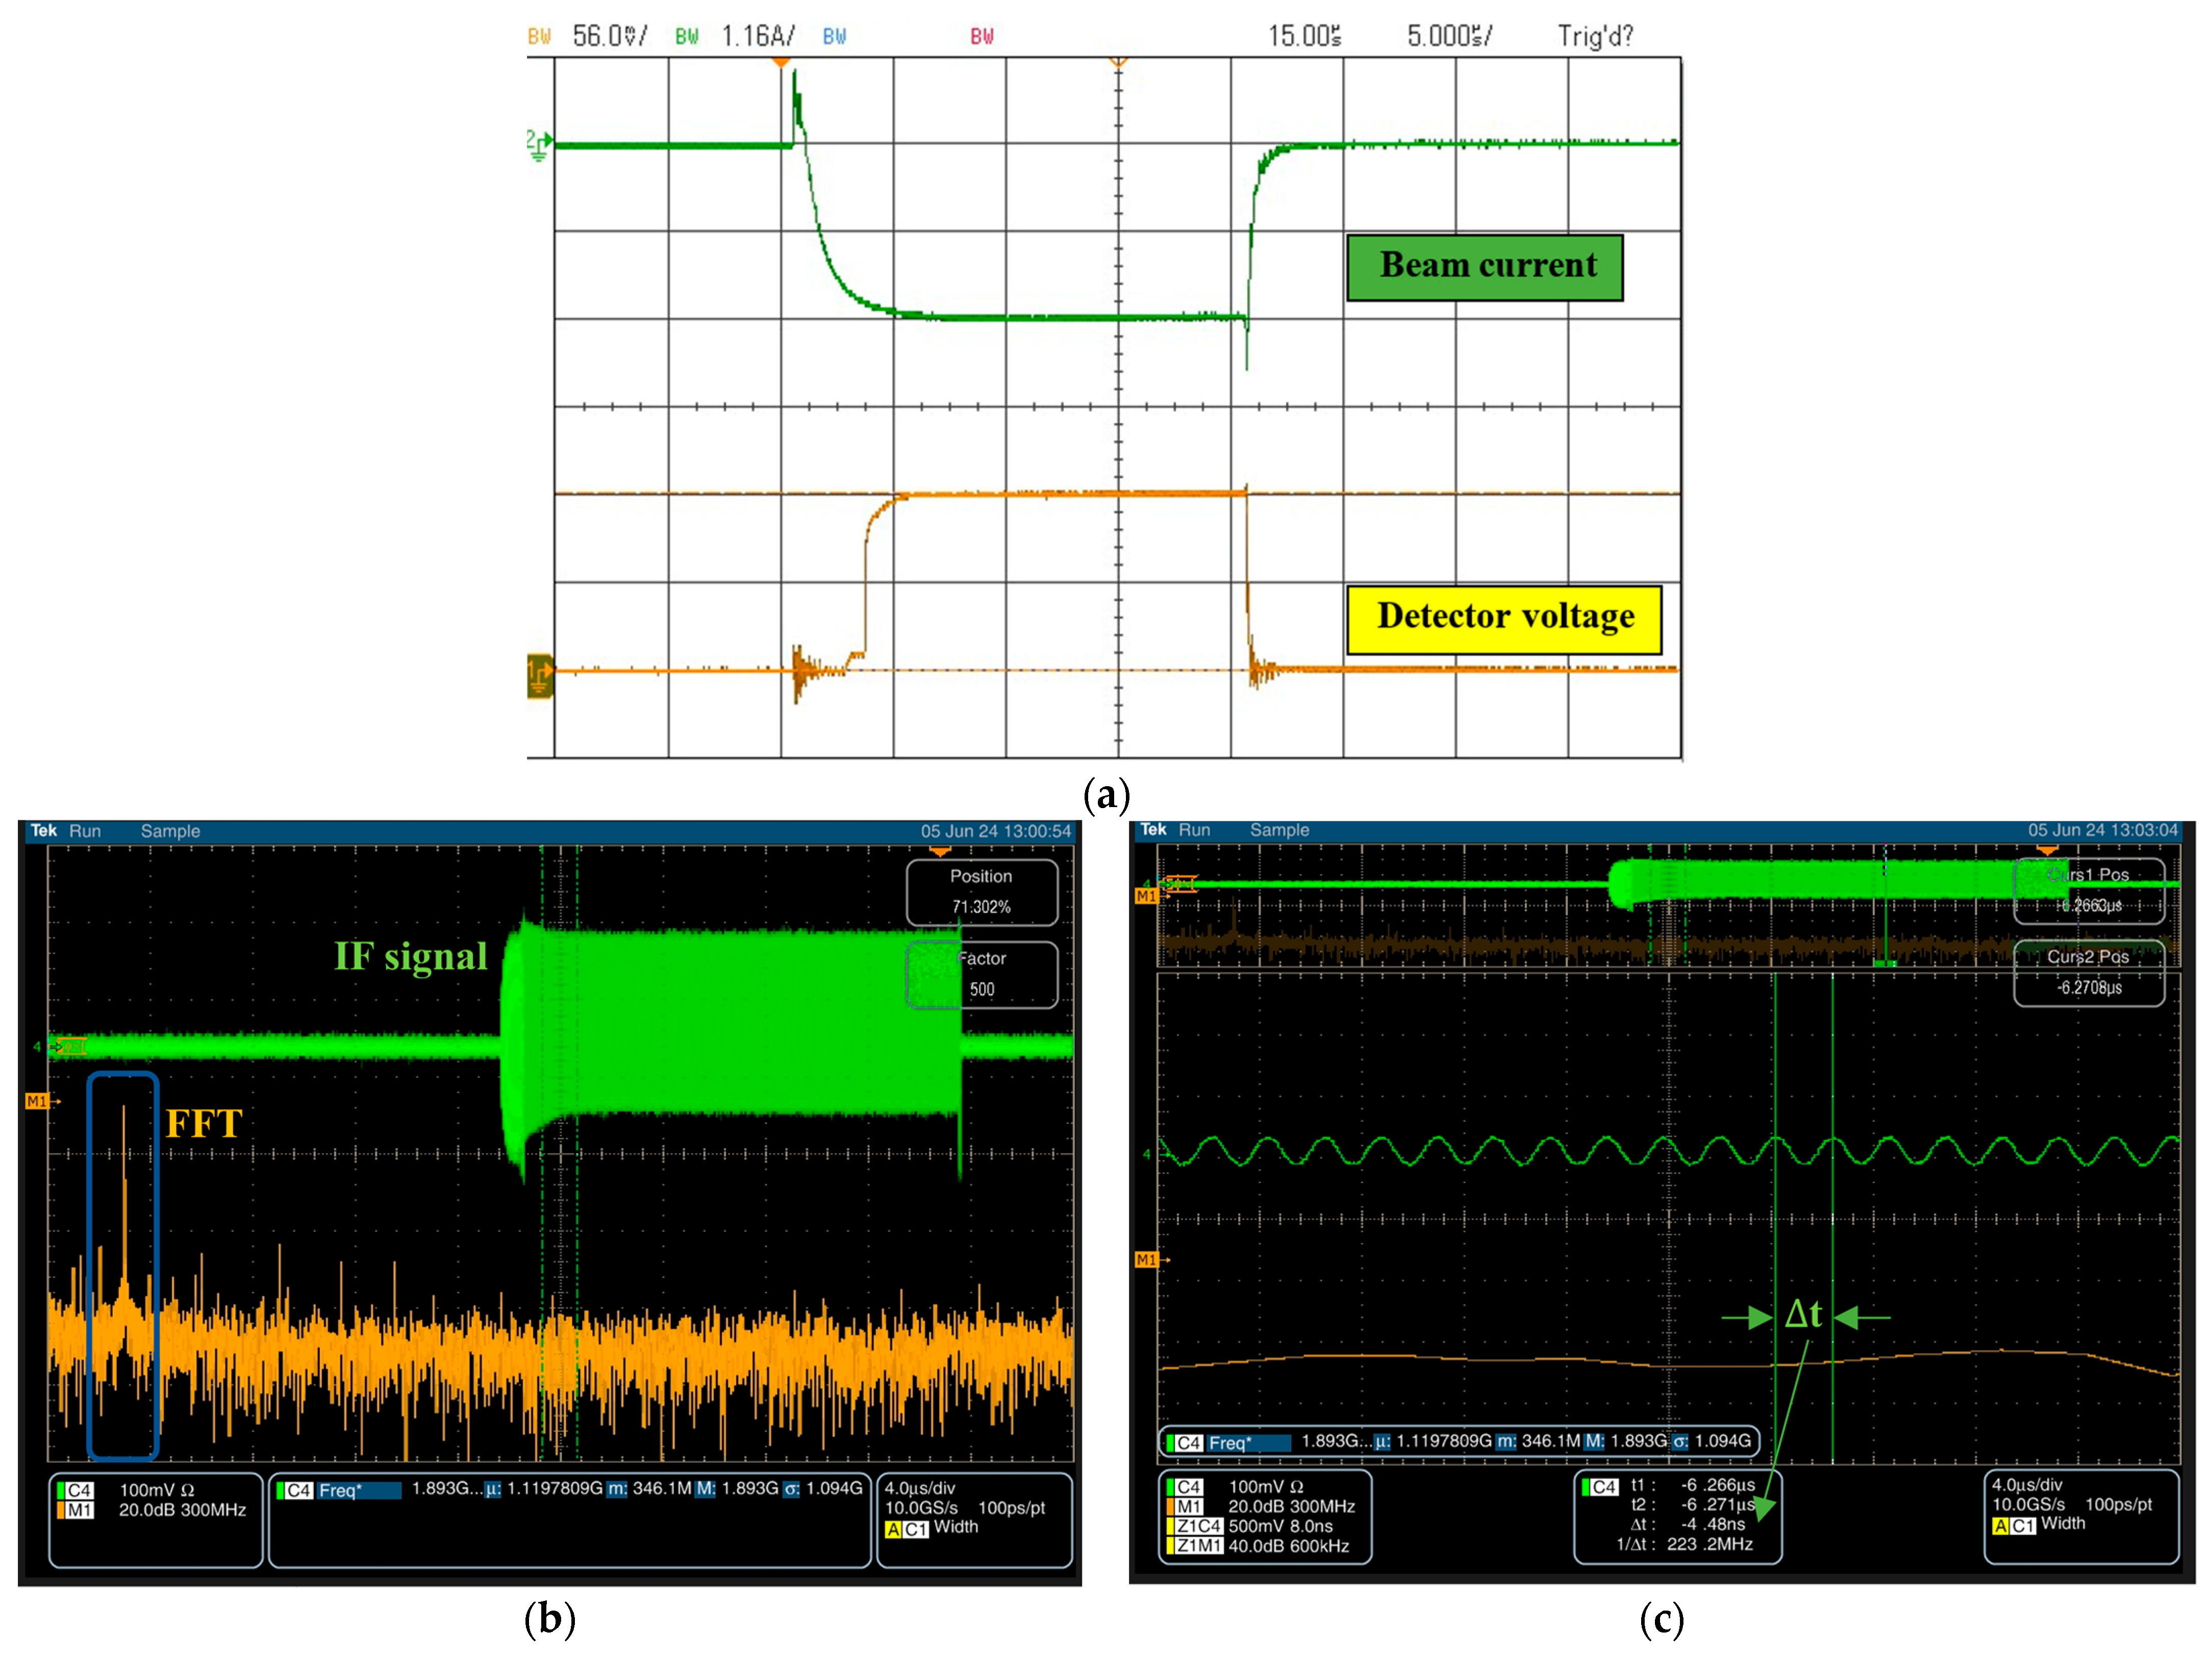This screenshot has height=1656, width=2212.
Task: Click the orange trigger position marker above Position box
Action: pyautogui.click(x=940, y=852)
